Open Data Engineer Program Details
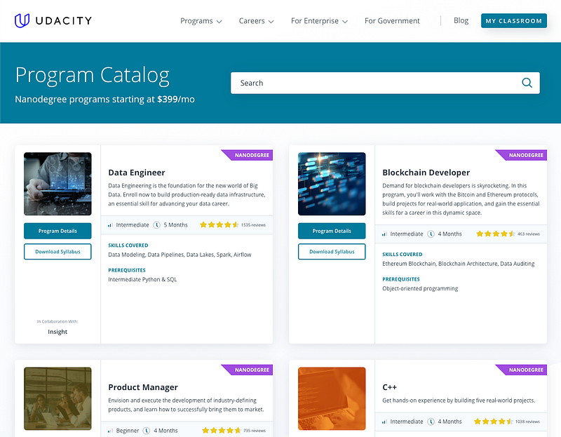The image size is (561, 437). [58, 231]
